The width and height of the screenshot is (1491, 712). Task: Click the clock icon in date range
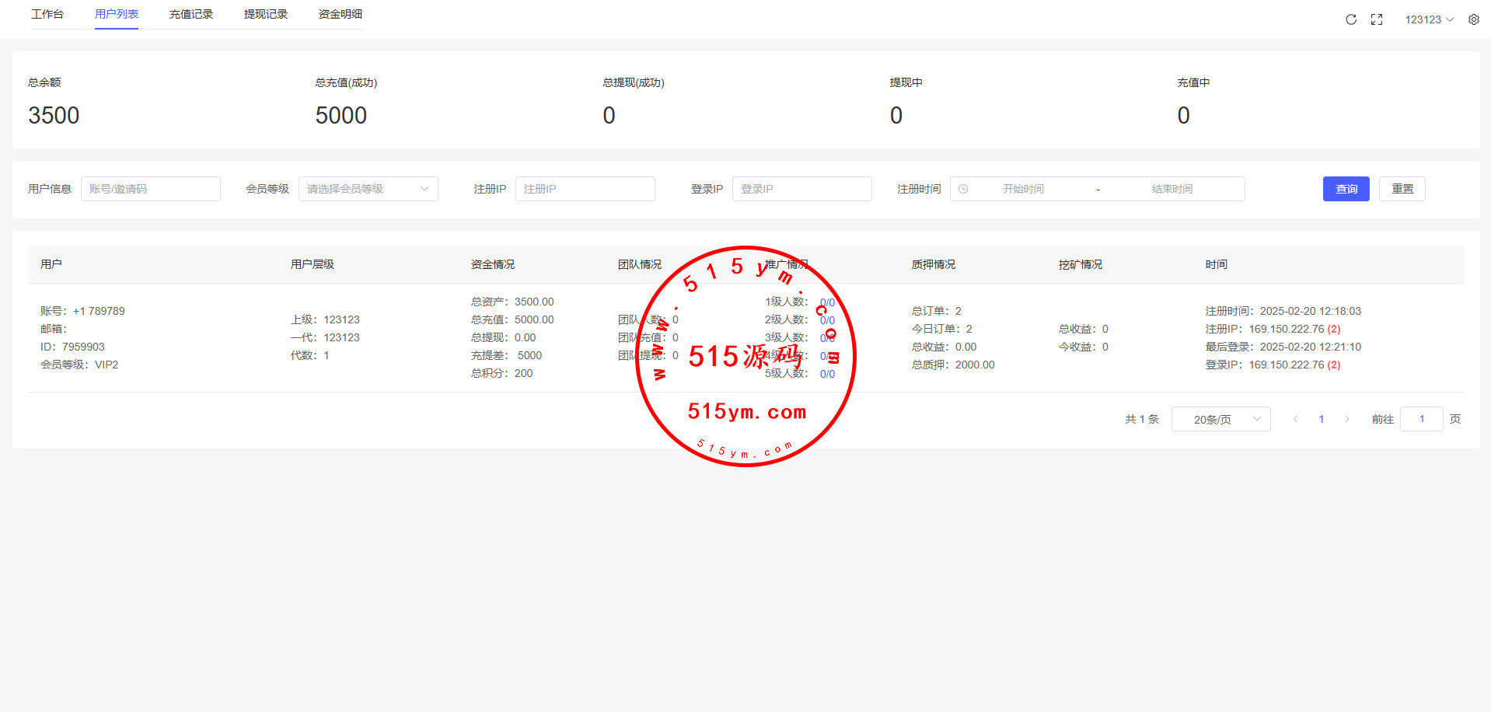coord(963,189)
